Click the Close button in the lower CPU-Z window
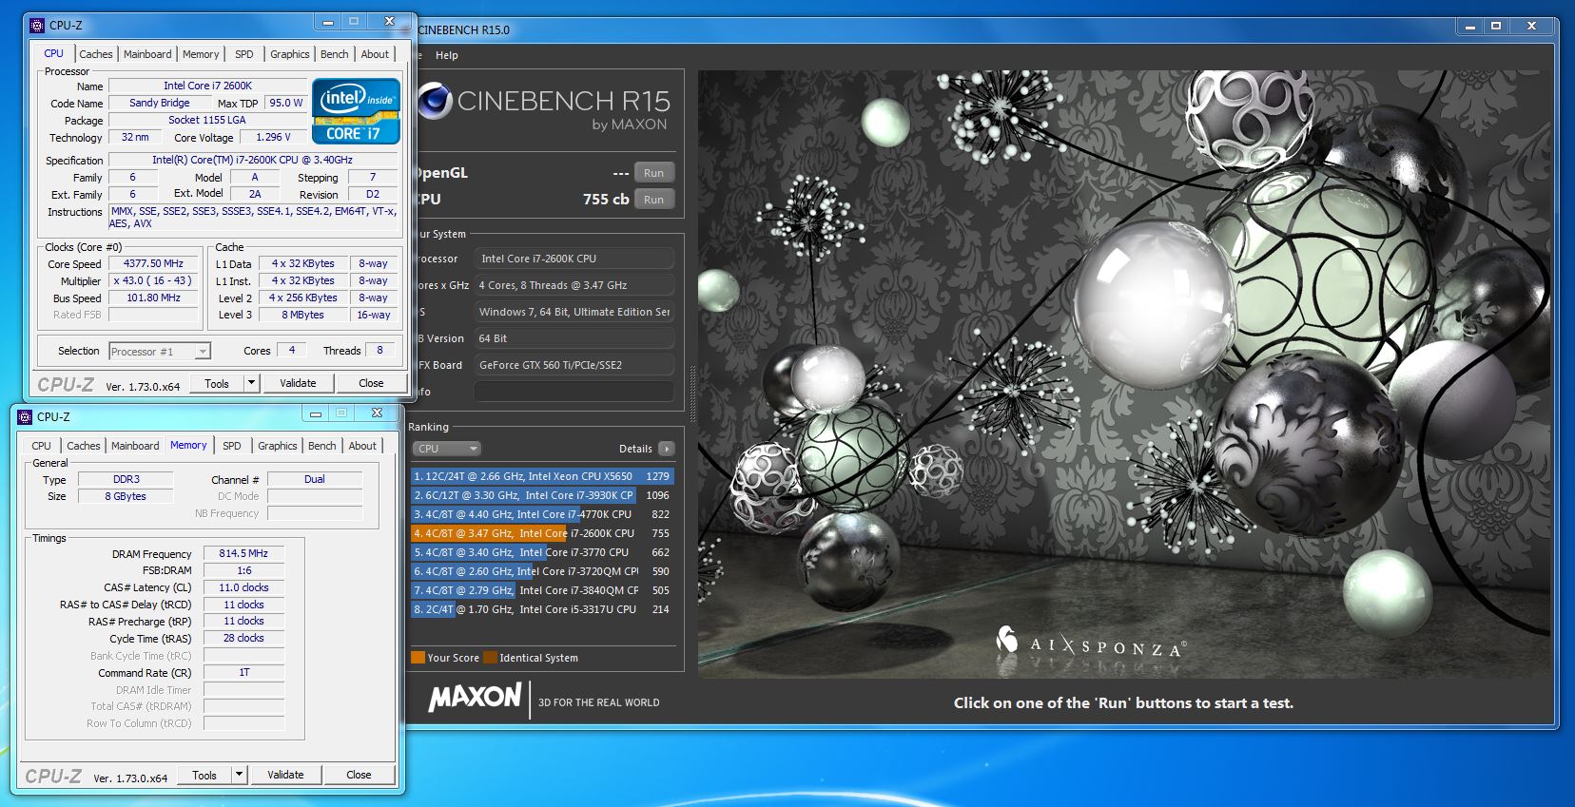 pos(359,775)
